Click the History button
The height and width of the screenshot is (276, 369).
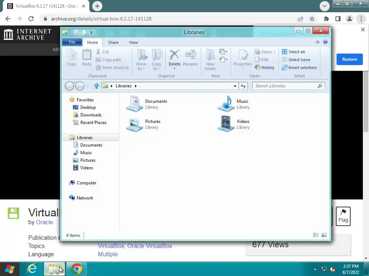(264, 68)
